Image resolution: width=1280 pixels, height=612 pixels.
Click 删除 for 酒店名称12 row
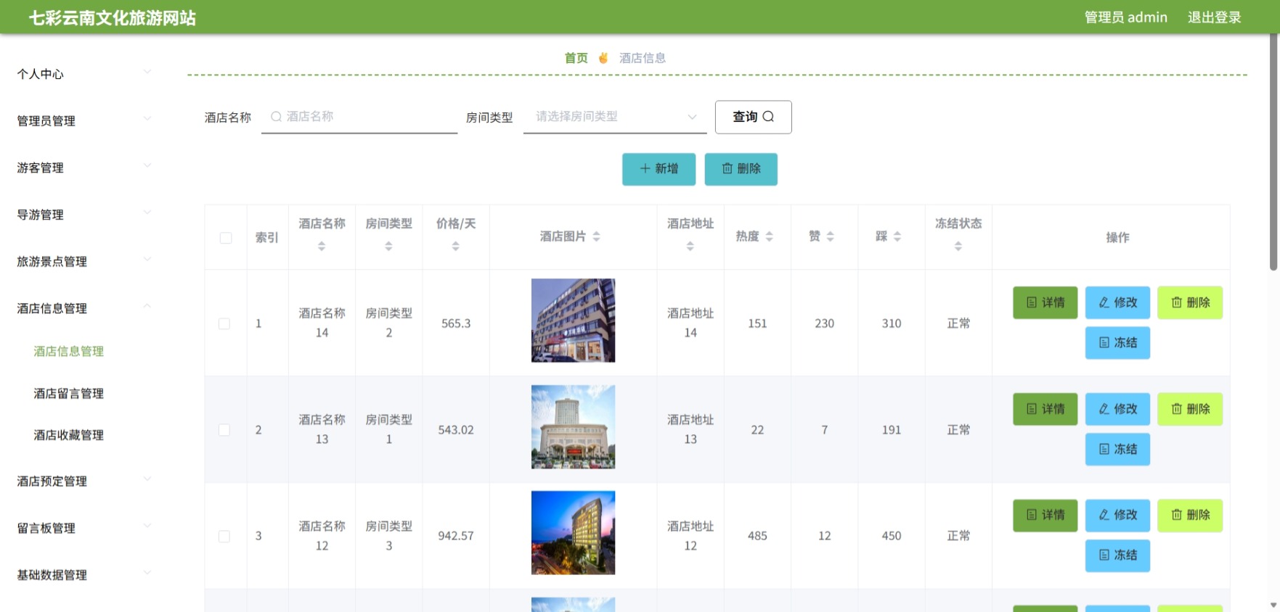(x=1190, y=515)
